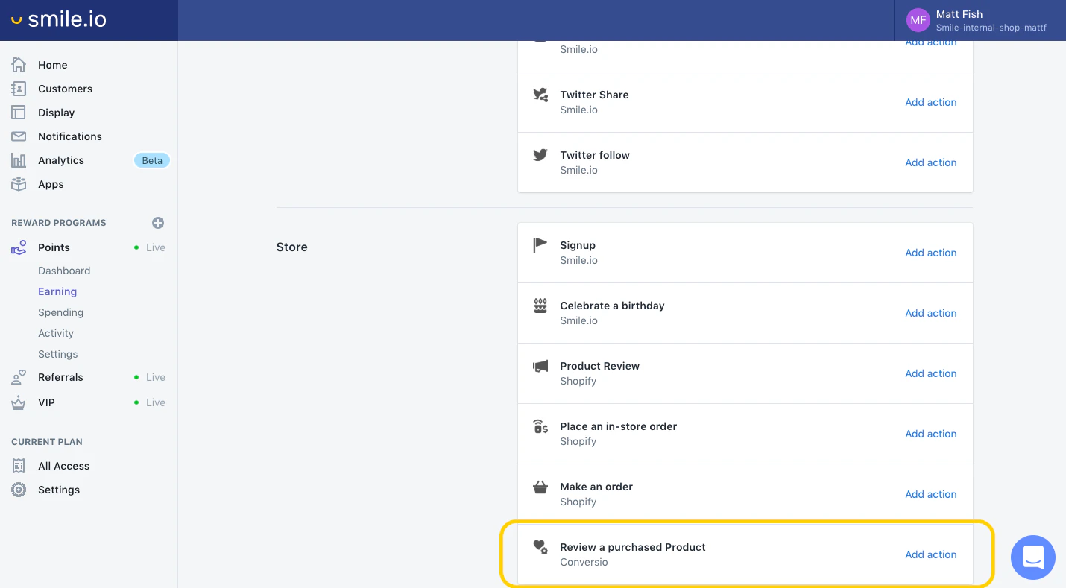Open Notifications section
This screenshot has width=1066, height=588.
70,136
